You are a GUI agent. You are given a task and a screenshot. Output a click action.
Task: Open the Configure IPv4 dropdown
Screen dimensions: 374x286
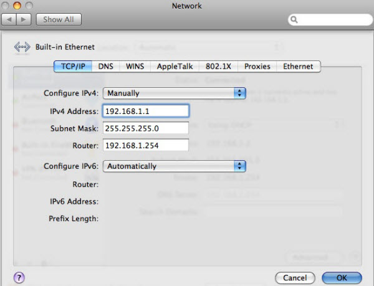(175, 93)
